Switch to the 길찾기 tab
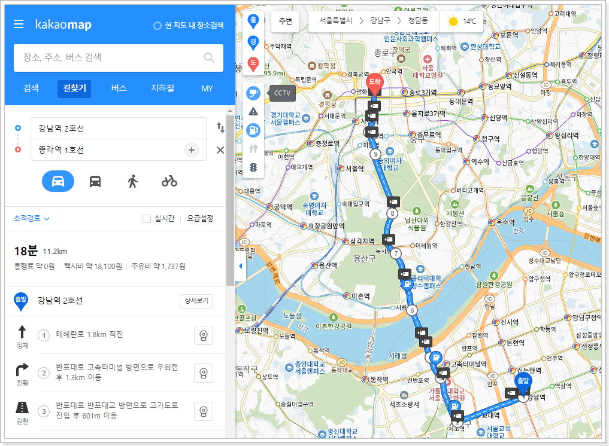Image resolution: width=609 pixels, height=446 pixels. [x=74, y=88]
